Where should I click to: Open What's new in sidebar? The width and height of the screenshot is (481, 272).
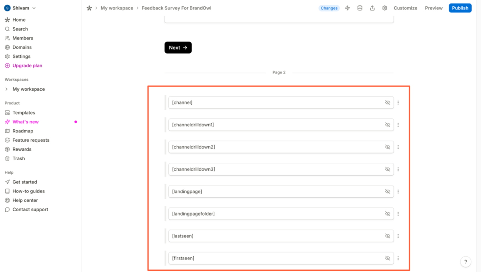click(x=26, y=122)
